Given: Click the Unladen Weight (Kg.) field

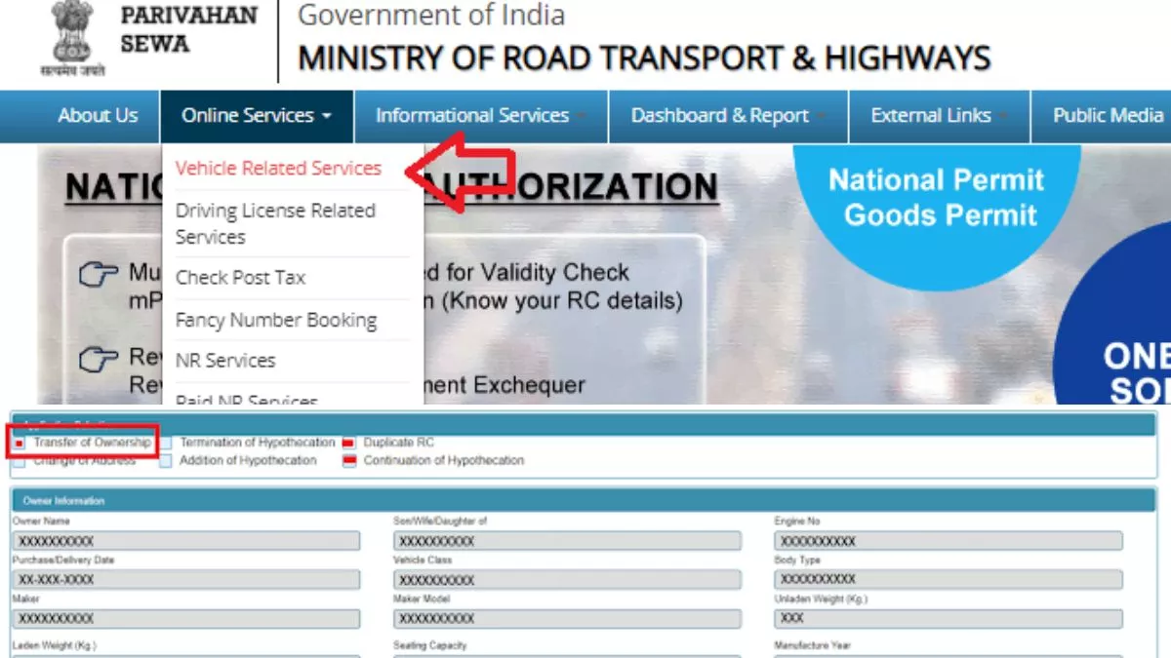Looking at the screenshot, I should pos(949,619).
